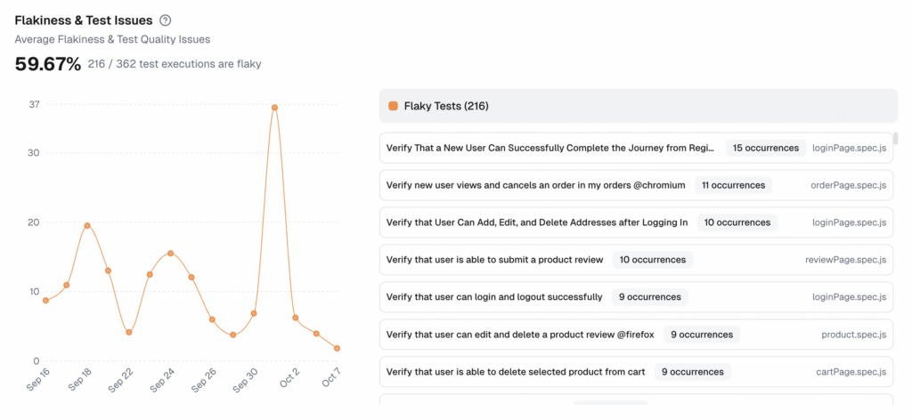Open the product.spec.js file label

[x=853, y=335]
